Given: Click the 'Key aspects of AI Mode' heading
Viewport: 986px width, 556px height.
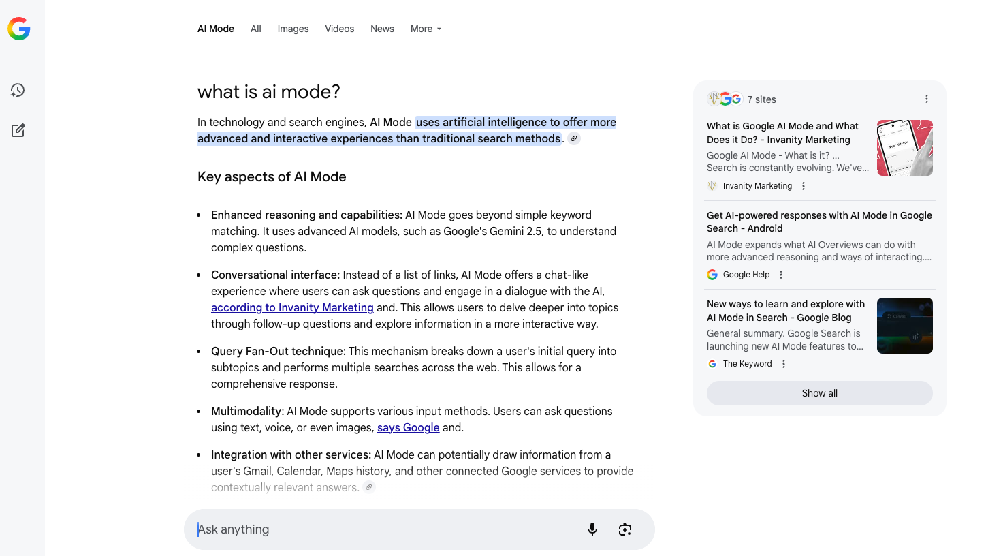Looking at the screenshot, I should [272, 176].
